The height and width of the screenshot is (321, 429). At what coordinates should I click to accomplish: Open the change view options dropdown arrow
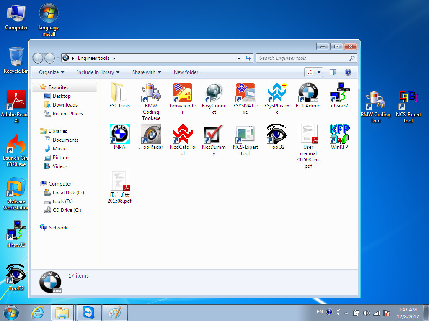[319, 72]
